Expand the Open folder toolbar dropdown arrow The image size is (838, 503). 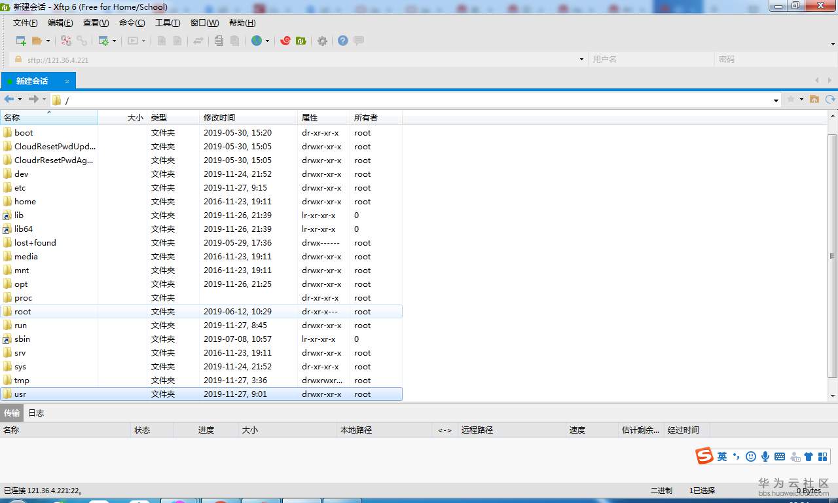(48, 41)
